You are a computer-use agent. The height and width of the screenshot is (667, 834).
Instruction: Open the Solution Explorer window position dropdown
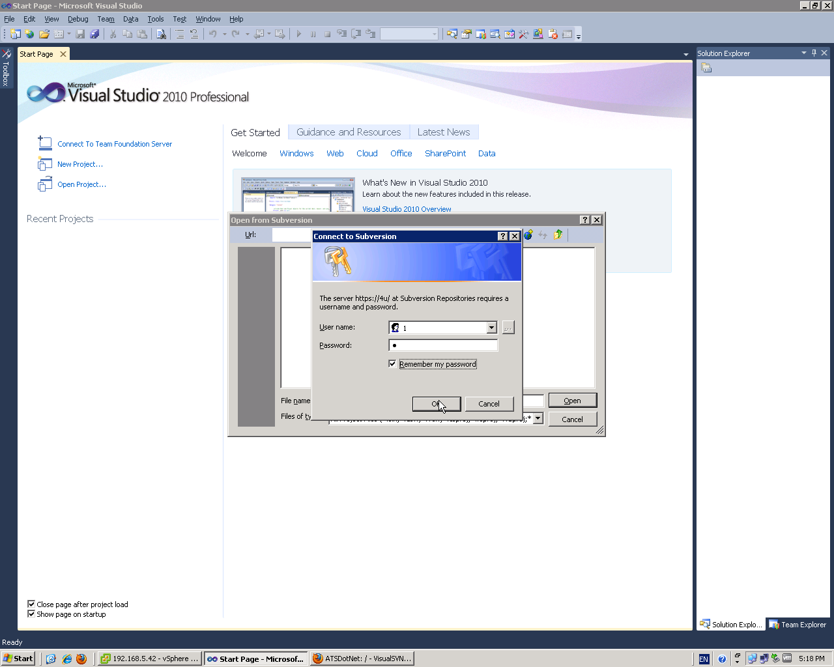coord(803,53)
